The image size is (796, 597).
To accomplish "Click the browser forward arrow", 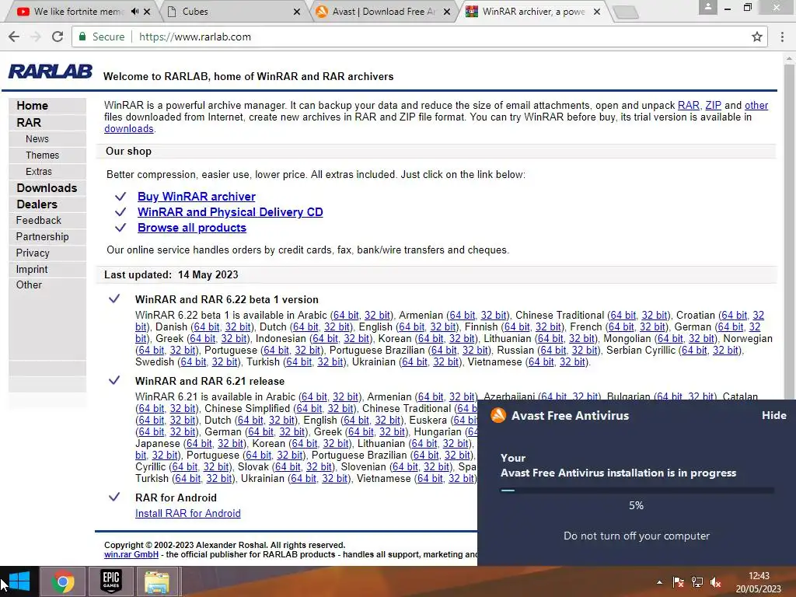I will (x=36, y=37).
